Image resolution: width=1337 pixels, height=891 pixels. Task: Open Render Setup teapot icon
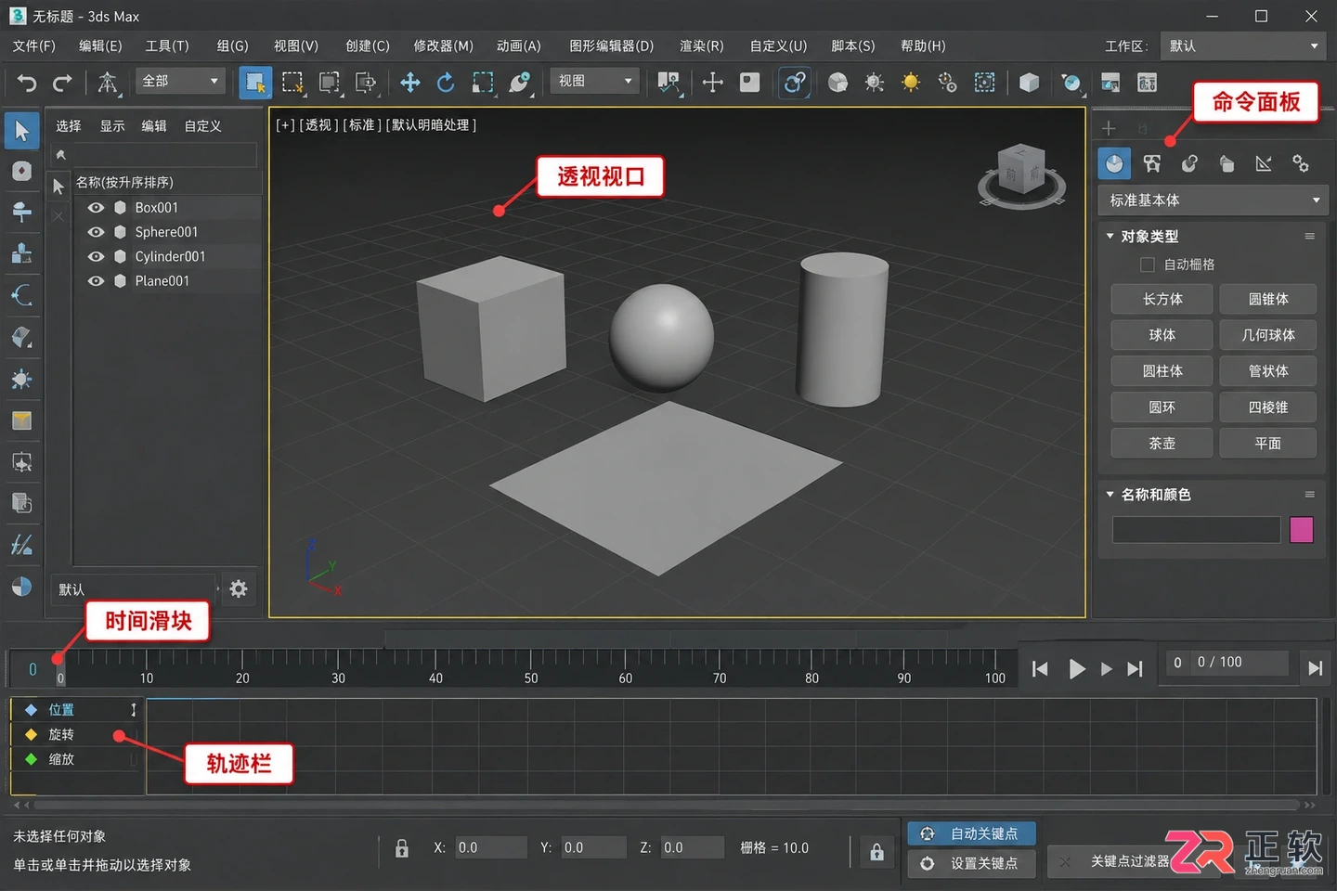1071,83
